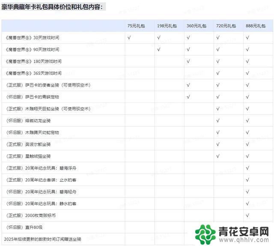The height and width of the screenshot is (246, 274).
Task: Select the 198元礼包 column header
Action: pyautogui.click(x=167, y=26)
